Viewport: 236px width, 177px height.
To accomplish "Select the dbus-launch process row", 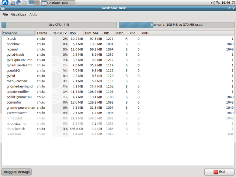I will click(118, 129).
